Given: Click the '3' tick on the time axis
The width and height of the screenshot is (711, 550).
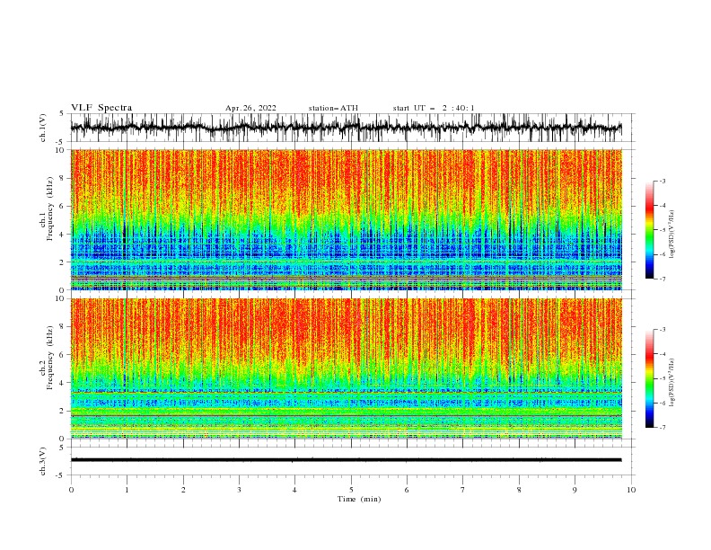Looking at the screenshot, I should coord(239,490).
